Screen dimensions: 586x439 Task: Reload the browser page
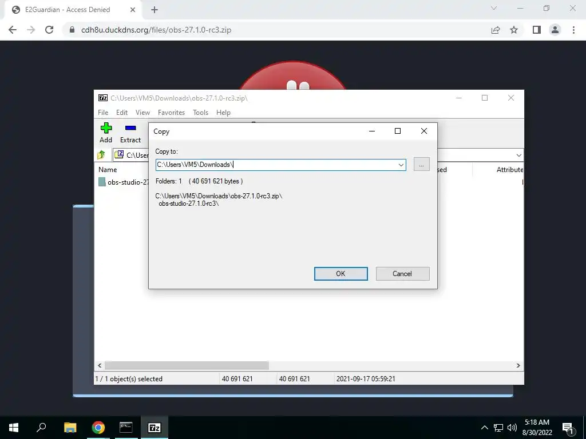tap(49, 30)
